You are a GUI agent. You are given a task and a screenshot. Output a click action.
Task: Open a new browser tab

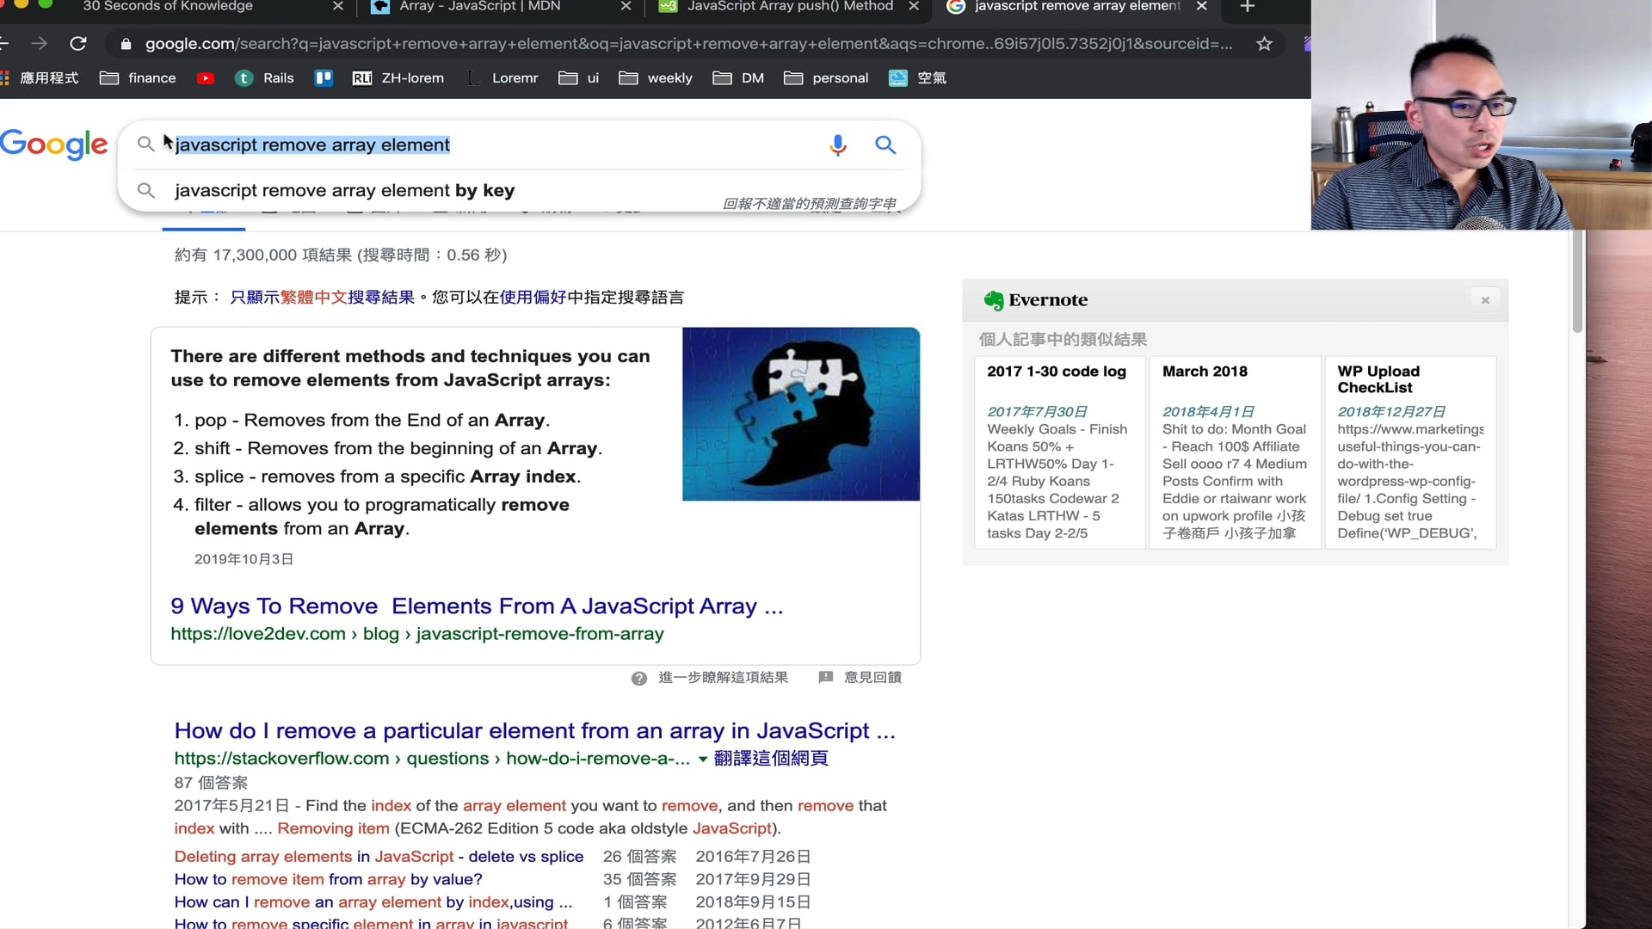coord(1248,7)
